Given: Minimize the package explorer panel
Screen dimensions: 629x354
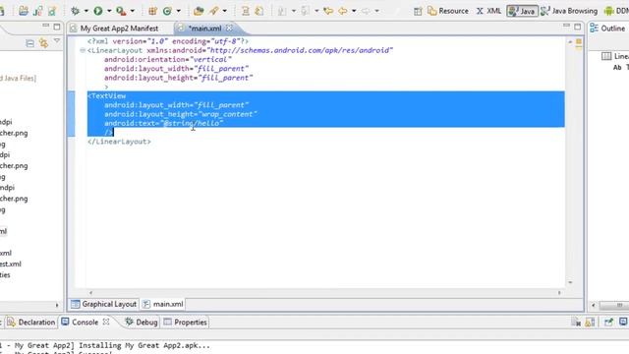Looking at the screenshot, I should [x=46, y=26].
